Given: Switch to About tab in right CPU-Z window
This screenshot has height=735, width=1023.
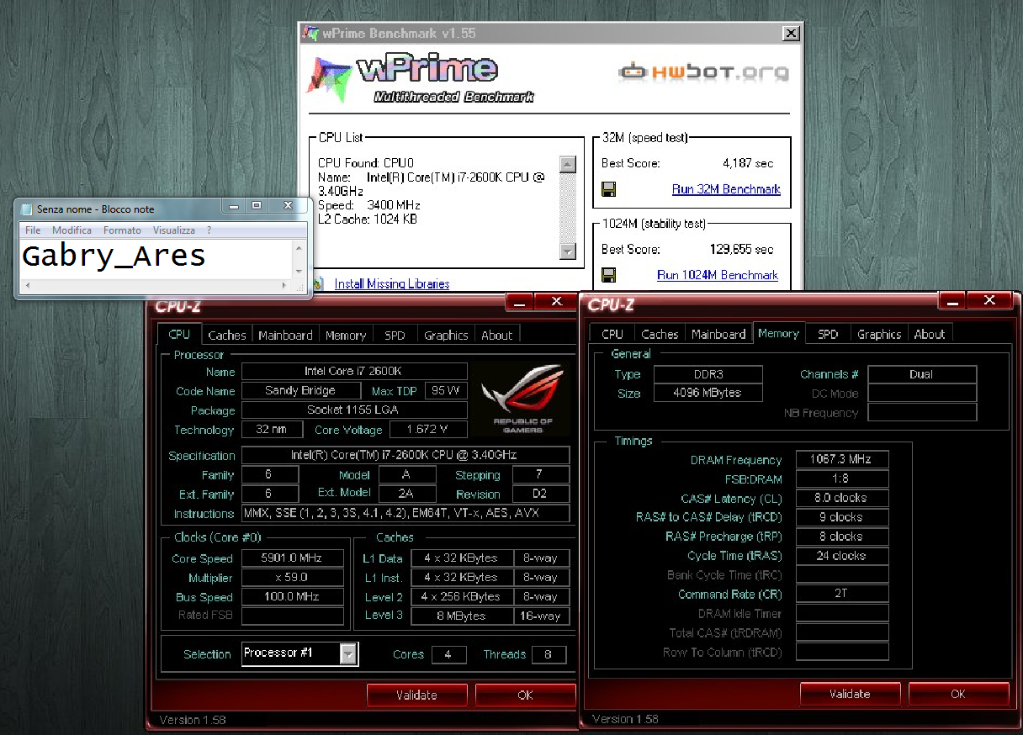Looking at the screenshot, I should point(930,334).
